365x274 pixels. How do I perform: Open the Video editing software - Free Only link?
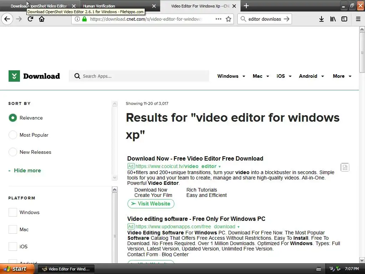point(196,219)
